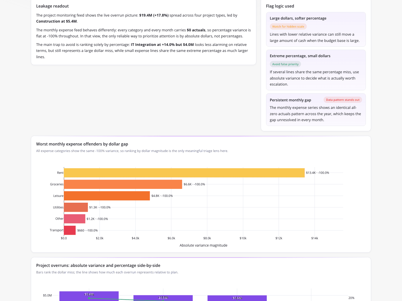Click the '$1.3K · -100.0%' Utilities label
This screenshot has height=301, width=402.
[x=100, y=207]
